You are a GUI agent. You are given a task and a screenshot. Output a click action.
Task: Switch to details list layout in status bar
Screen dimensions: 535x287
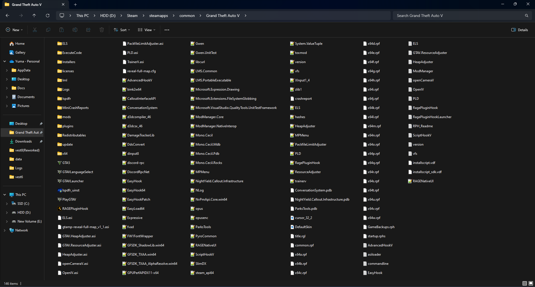524,283
